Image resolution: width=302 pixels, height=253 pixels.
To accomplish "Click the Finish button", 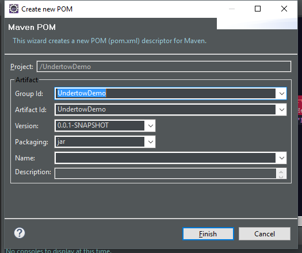I will tap(208, 234).
